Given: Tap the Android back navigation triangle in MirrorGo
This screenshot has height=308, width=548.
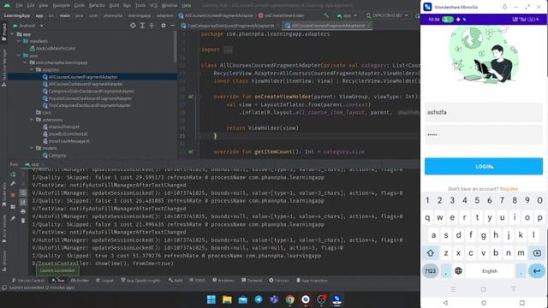Looking at the screenshot, I should click(445, 303).
